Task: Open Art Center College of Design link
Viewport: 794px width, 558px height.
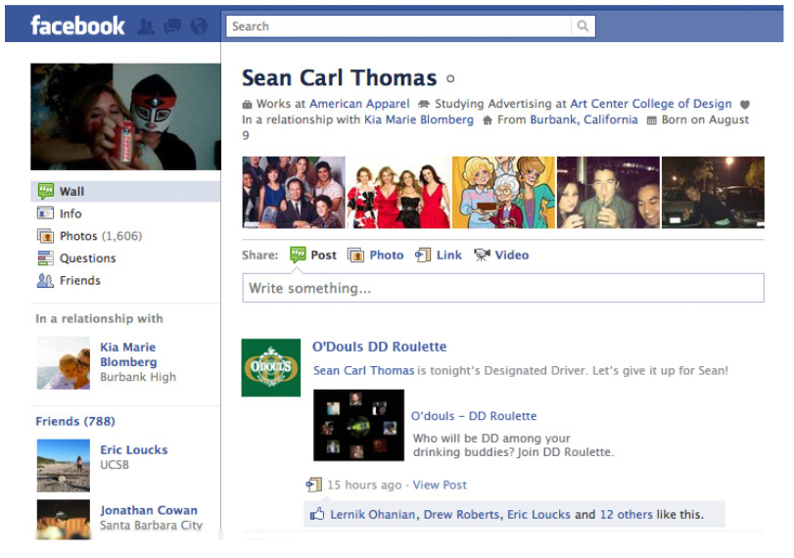Action: (x=651, y=104)
